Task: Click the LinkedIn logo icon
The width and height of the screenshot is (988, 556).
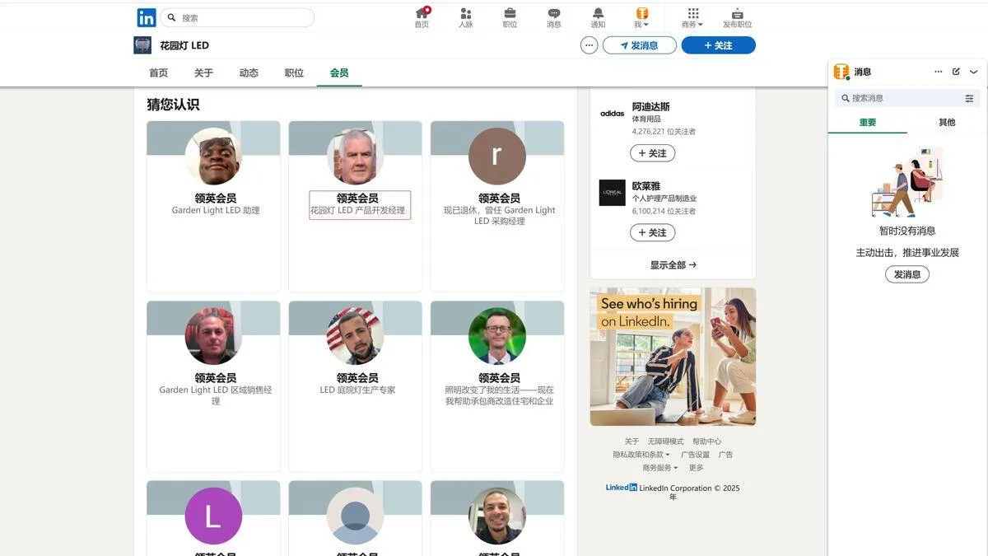Action: pyautogui.click(x=147, y=18)
